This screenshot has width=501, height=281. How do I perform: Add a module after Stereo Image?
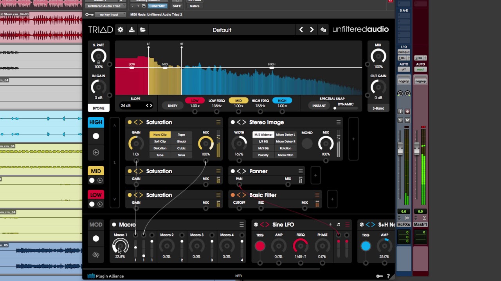tap(353, 139)
